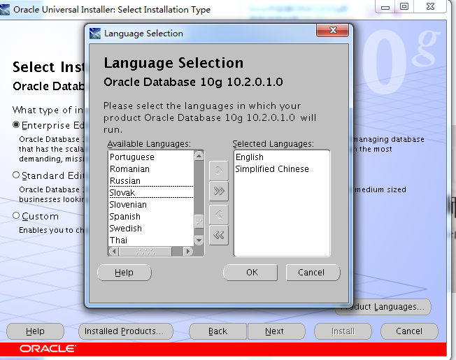Click OK in Language Selection dialog
Screen dimensions: 456x360
pyautogui.click(x=250, y=273)
